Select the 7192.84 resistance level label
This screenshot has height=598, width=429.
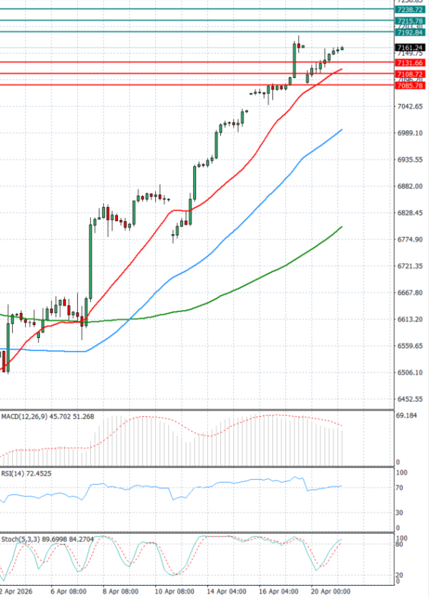pyautogui.click(x=409, y=32)
